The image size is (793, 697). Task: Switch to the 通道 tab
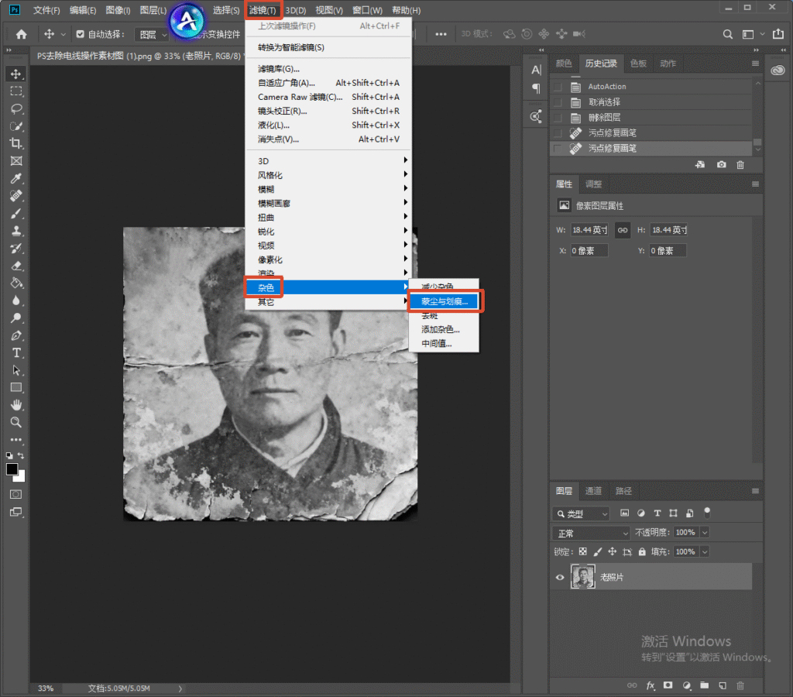(x=593, y=491)
